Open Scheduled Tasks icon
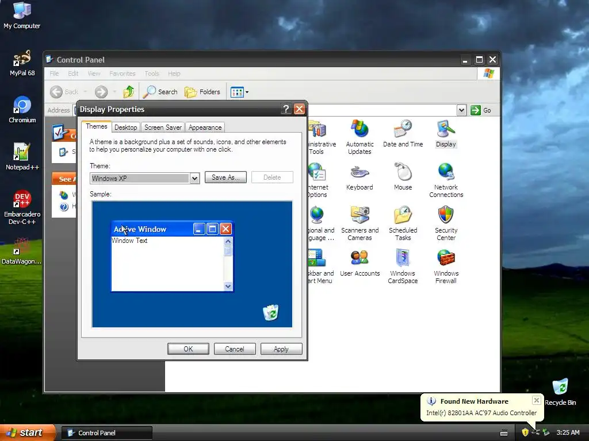 (x=403, y=223)
